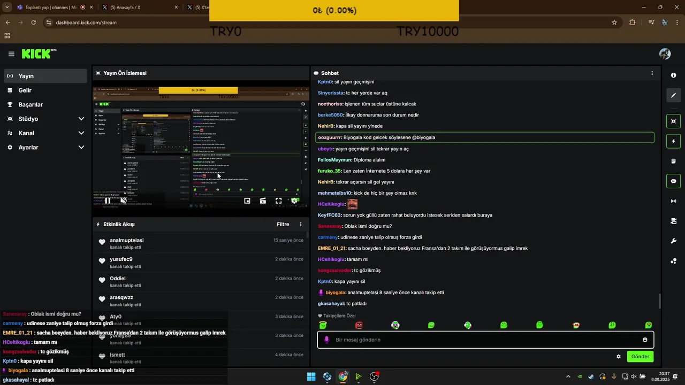
Task: Switch to the Anasayfa / X browser tab
Action: click(138, 7)
